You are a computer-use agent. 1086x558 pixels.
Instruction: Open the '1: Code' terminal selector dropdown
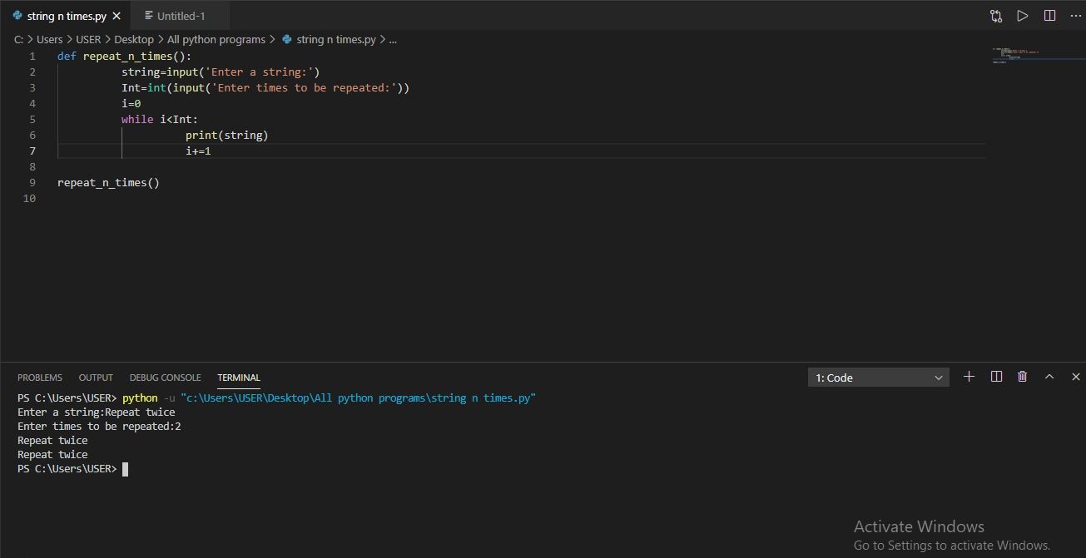tap(878, 377)
